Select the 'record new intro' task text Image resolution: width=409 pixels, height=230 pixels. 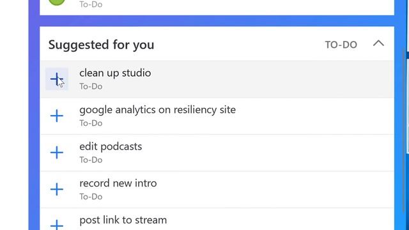[x=118, y=183]
